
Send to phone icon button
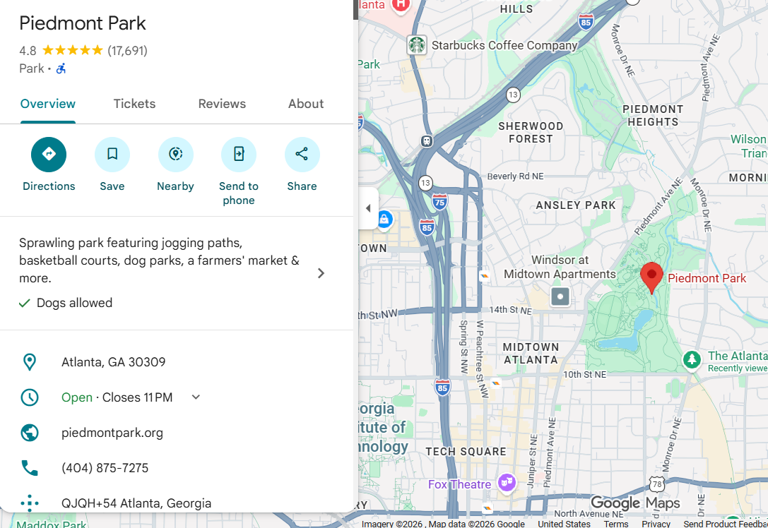tap(239, 155)
